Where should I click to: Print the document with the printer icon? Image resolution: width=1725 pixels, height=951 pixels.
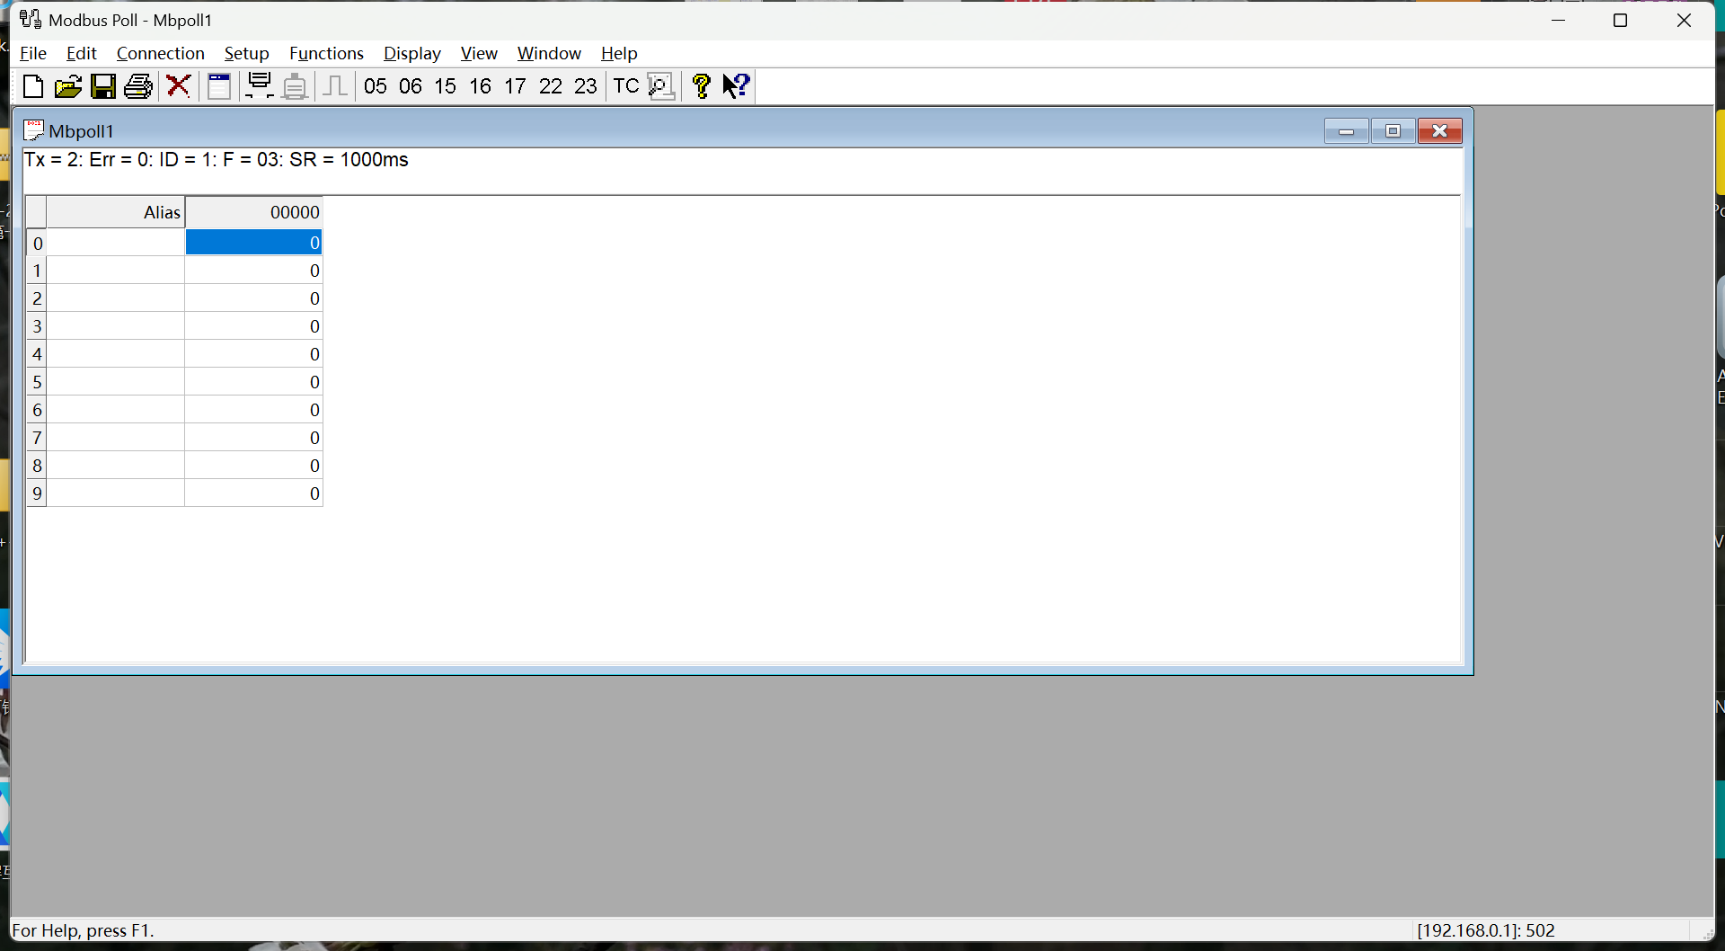139,86
